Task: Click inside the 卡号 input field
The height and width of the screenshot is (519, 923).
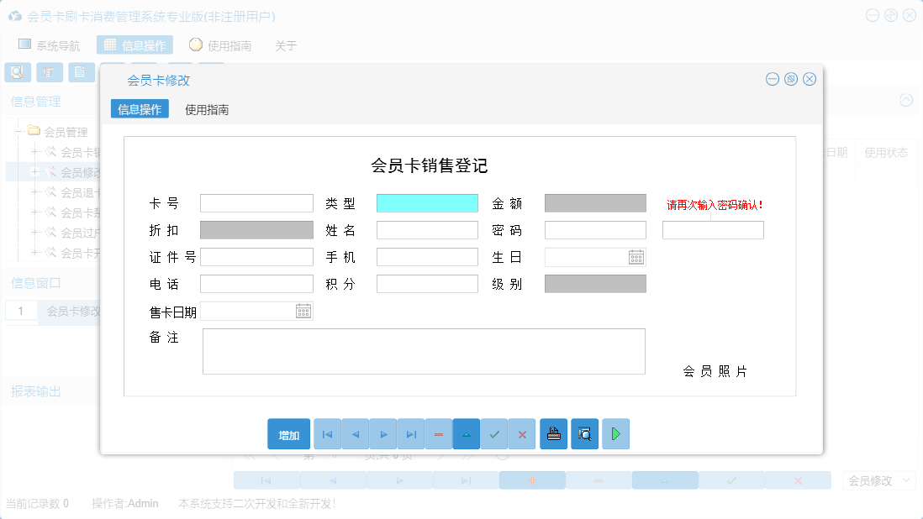Action: [x=256, y=202]
